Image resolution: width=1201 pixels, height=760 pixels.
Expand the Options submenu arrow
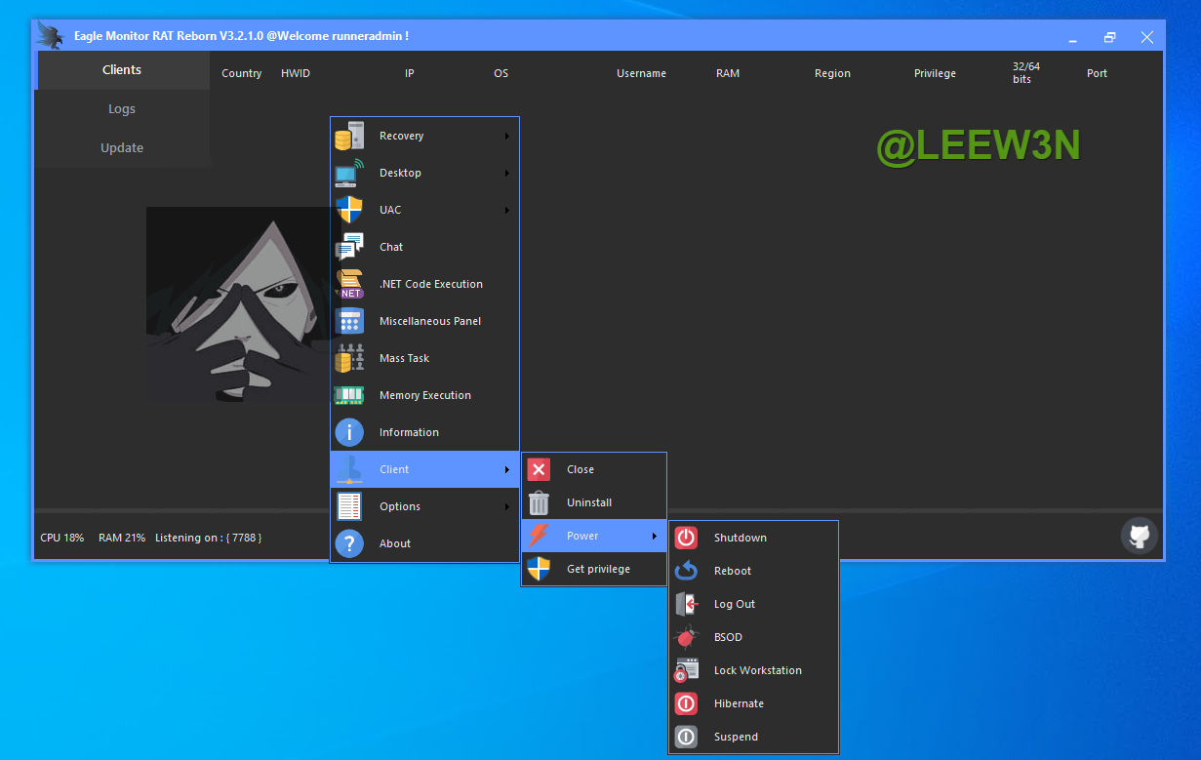pos(507,507)
